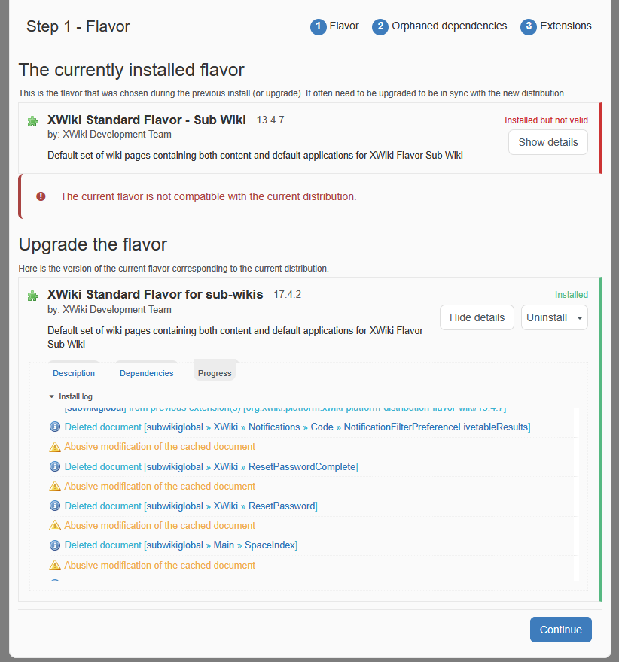Open the ResetPasswordComplete document link
Image resolution: width=619 pixels, height=662 pixels.
pos(302,466)
